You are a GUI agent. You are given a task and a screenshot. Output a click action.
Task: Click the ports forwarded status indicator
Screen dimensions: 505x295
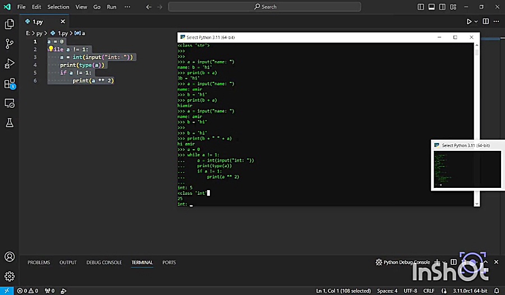click(49, 291)
